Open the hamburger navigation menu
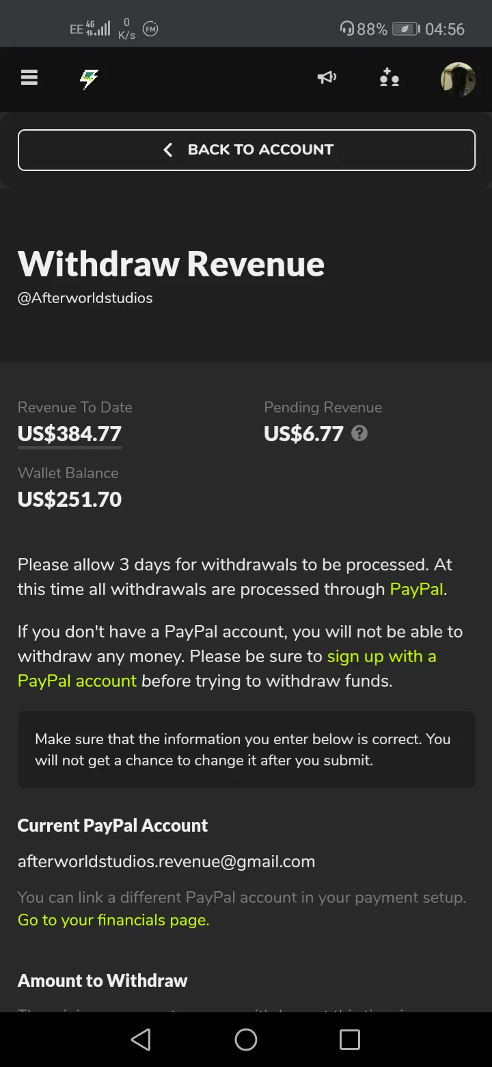The height and width of the screenshot is (1067, 492). tap(29, 78)
